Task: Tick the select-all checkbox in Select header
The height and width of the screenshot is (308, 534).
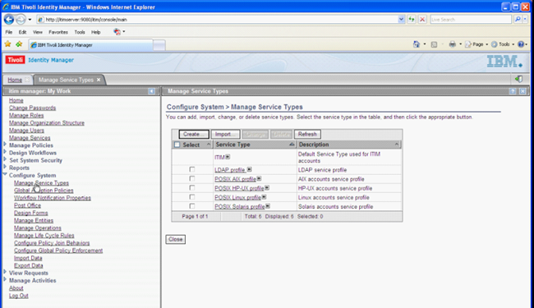Action: [x=177, y=145]
